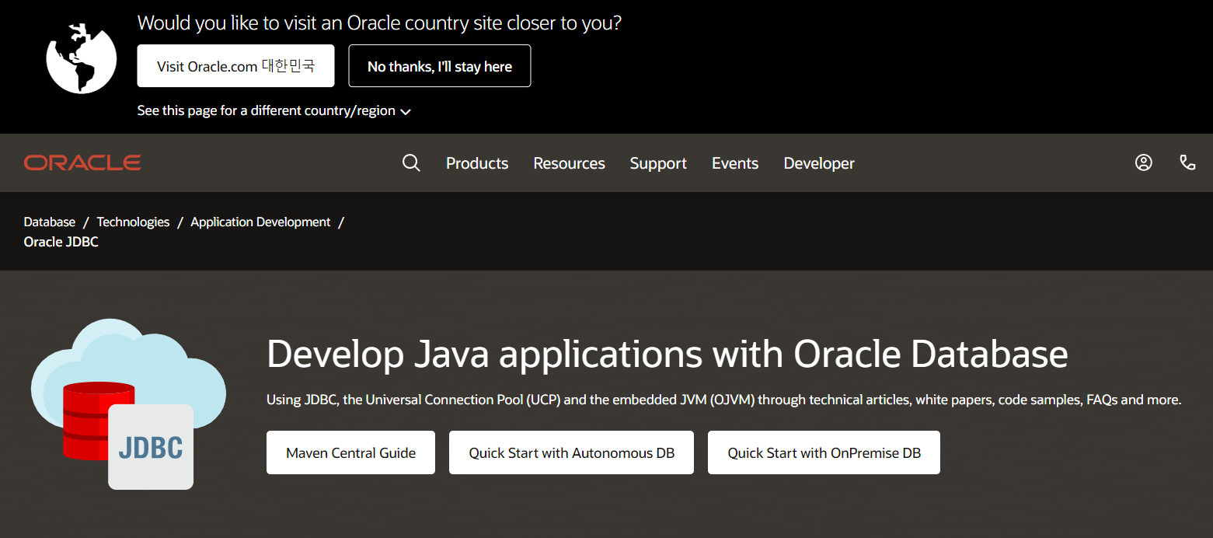Image resolution: width=1213 pixels, height=538 pixels.
Task: Open the Support menu
Action: (x=658, y=163)
